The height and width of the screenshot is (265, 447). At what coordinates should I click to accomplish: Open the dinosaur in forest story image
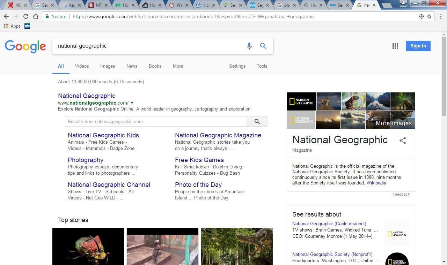[x=237, y=247]
